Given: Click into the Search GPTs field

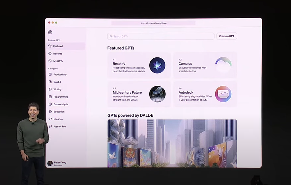Looking at the screenshot, I should [161, 36].
